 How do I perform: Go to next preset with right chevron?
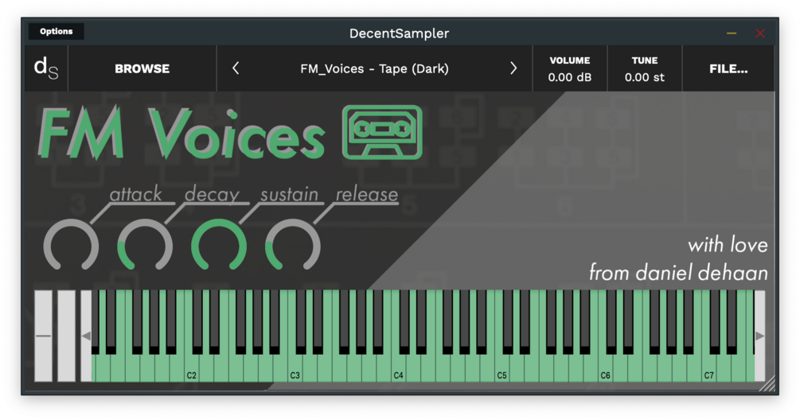coord(513,68)
